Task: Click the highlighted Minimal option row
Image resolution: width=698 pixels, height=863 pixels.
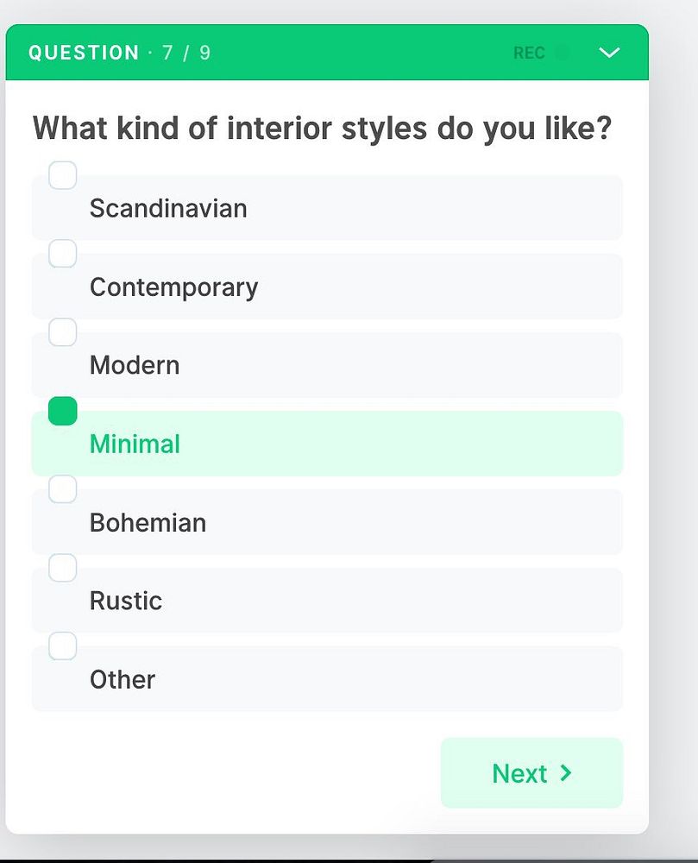Action: coord(327,444)
